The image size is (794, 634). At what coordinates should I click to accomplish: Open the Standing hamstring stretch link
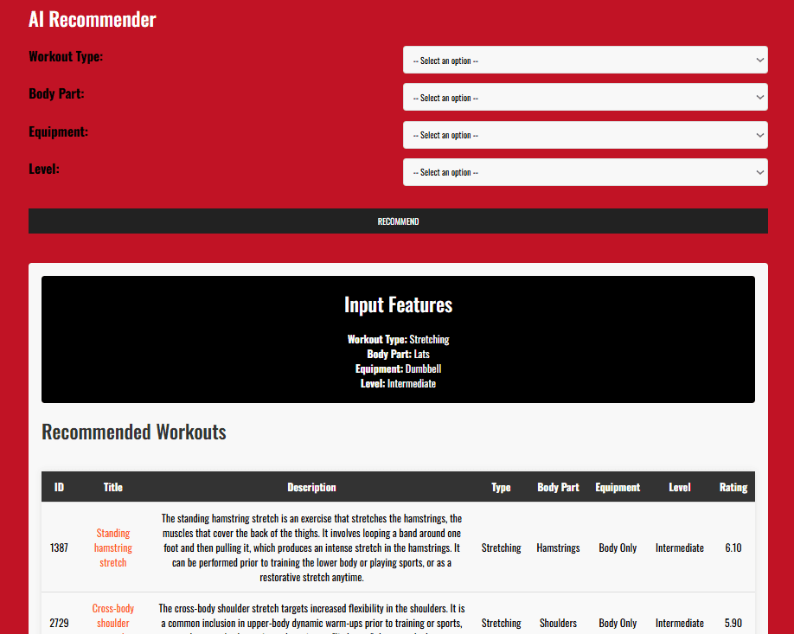[x=113, y=548]
